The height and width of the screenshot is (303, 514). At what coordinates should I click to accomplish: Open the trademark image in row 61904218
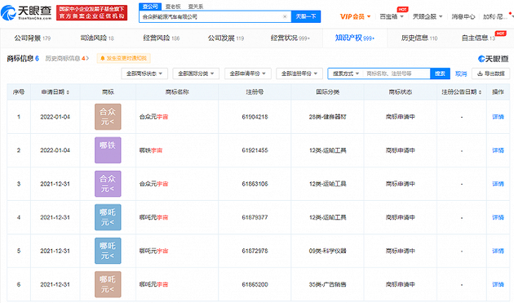[x=108, y=117]
